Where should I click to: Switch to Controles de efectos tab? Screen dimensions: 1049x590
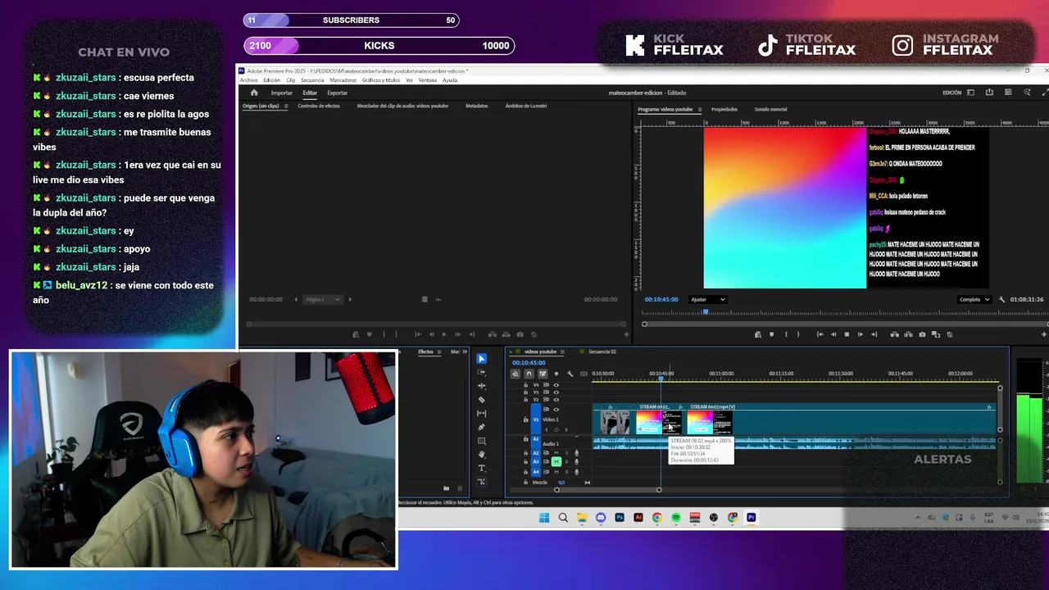pyautogui.click(x=319, y=106)
